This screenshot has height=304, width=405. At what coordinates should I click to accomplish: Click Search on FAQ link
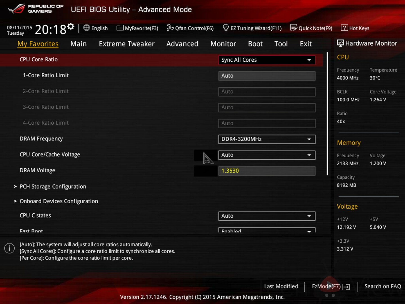(x=383, y=286)
